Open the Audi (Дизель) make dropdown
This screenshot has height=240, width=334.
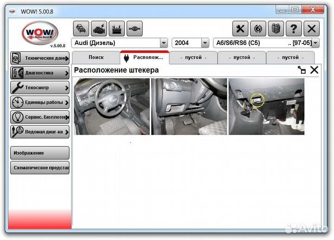pos(163,43)
